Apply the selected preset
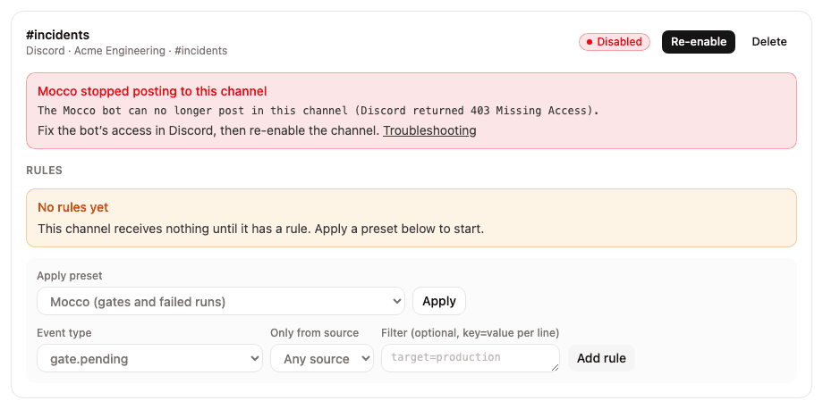Image resolution: width=823 pixels, height=409 pixels. point(439,301)
